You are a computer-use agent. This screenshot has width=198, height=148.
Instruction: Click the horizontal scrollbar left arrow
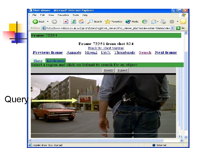[30, 140]
